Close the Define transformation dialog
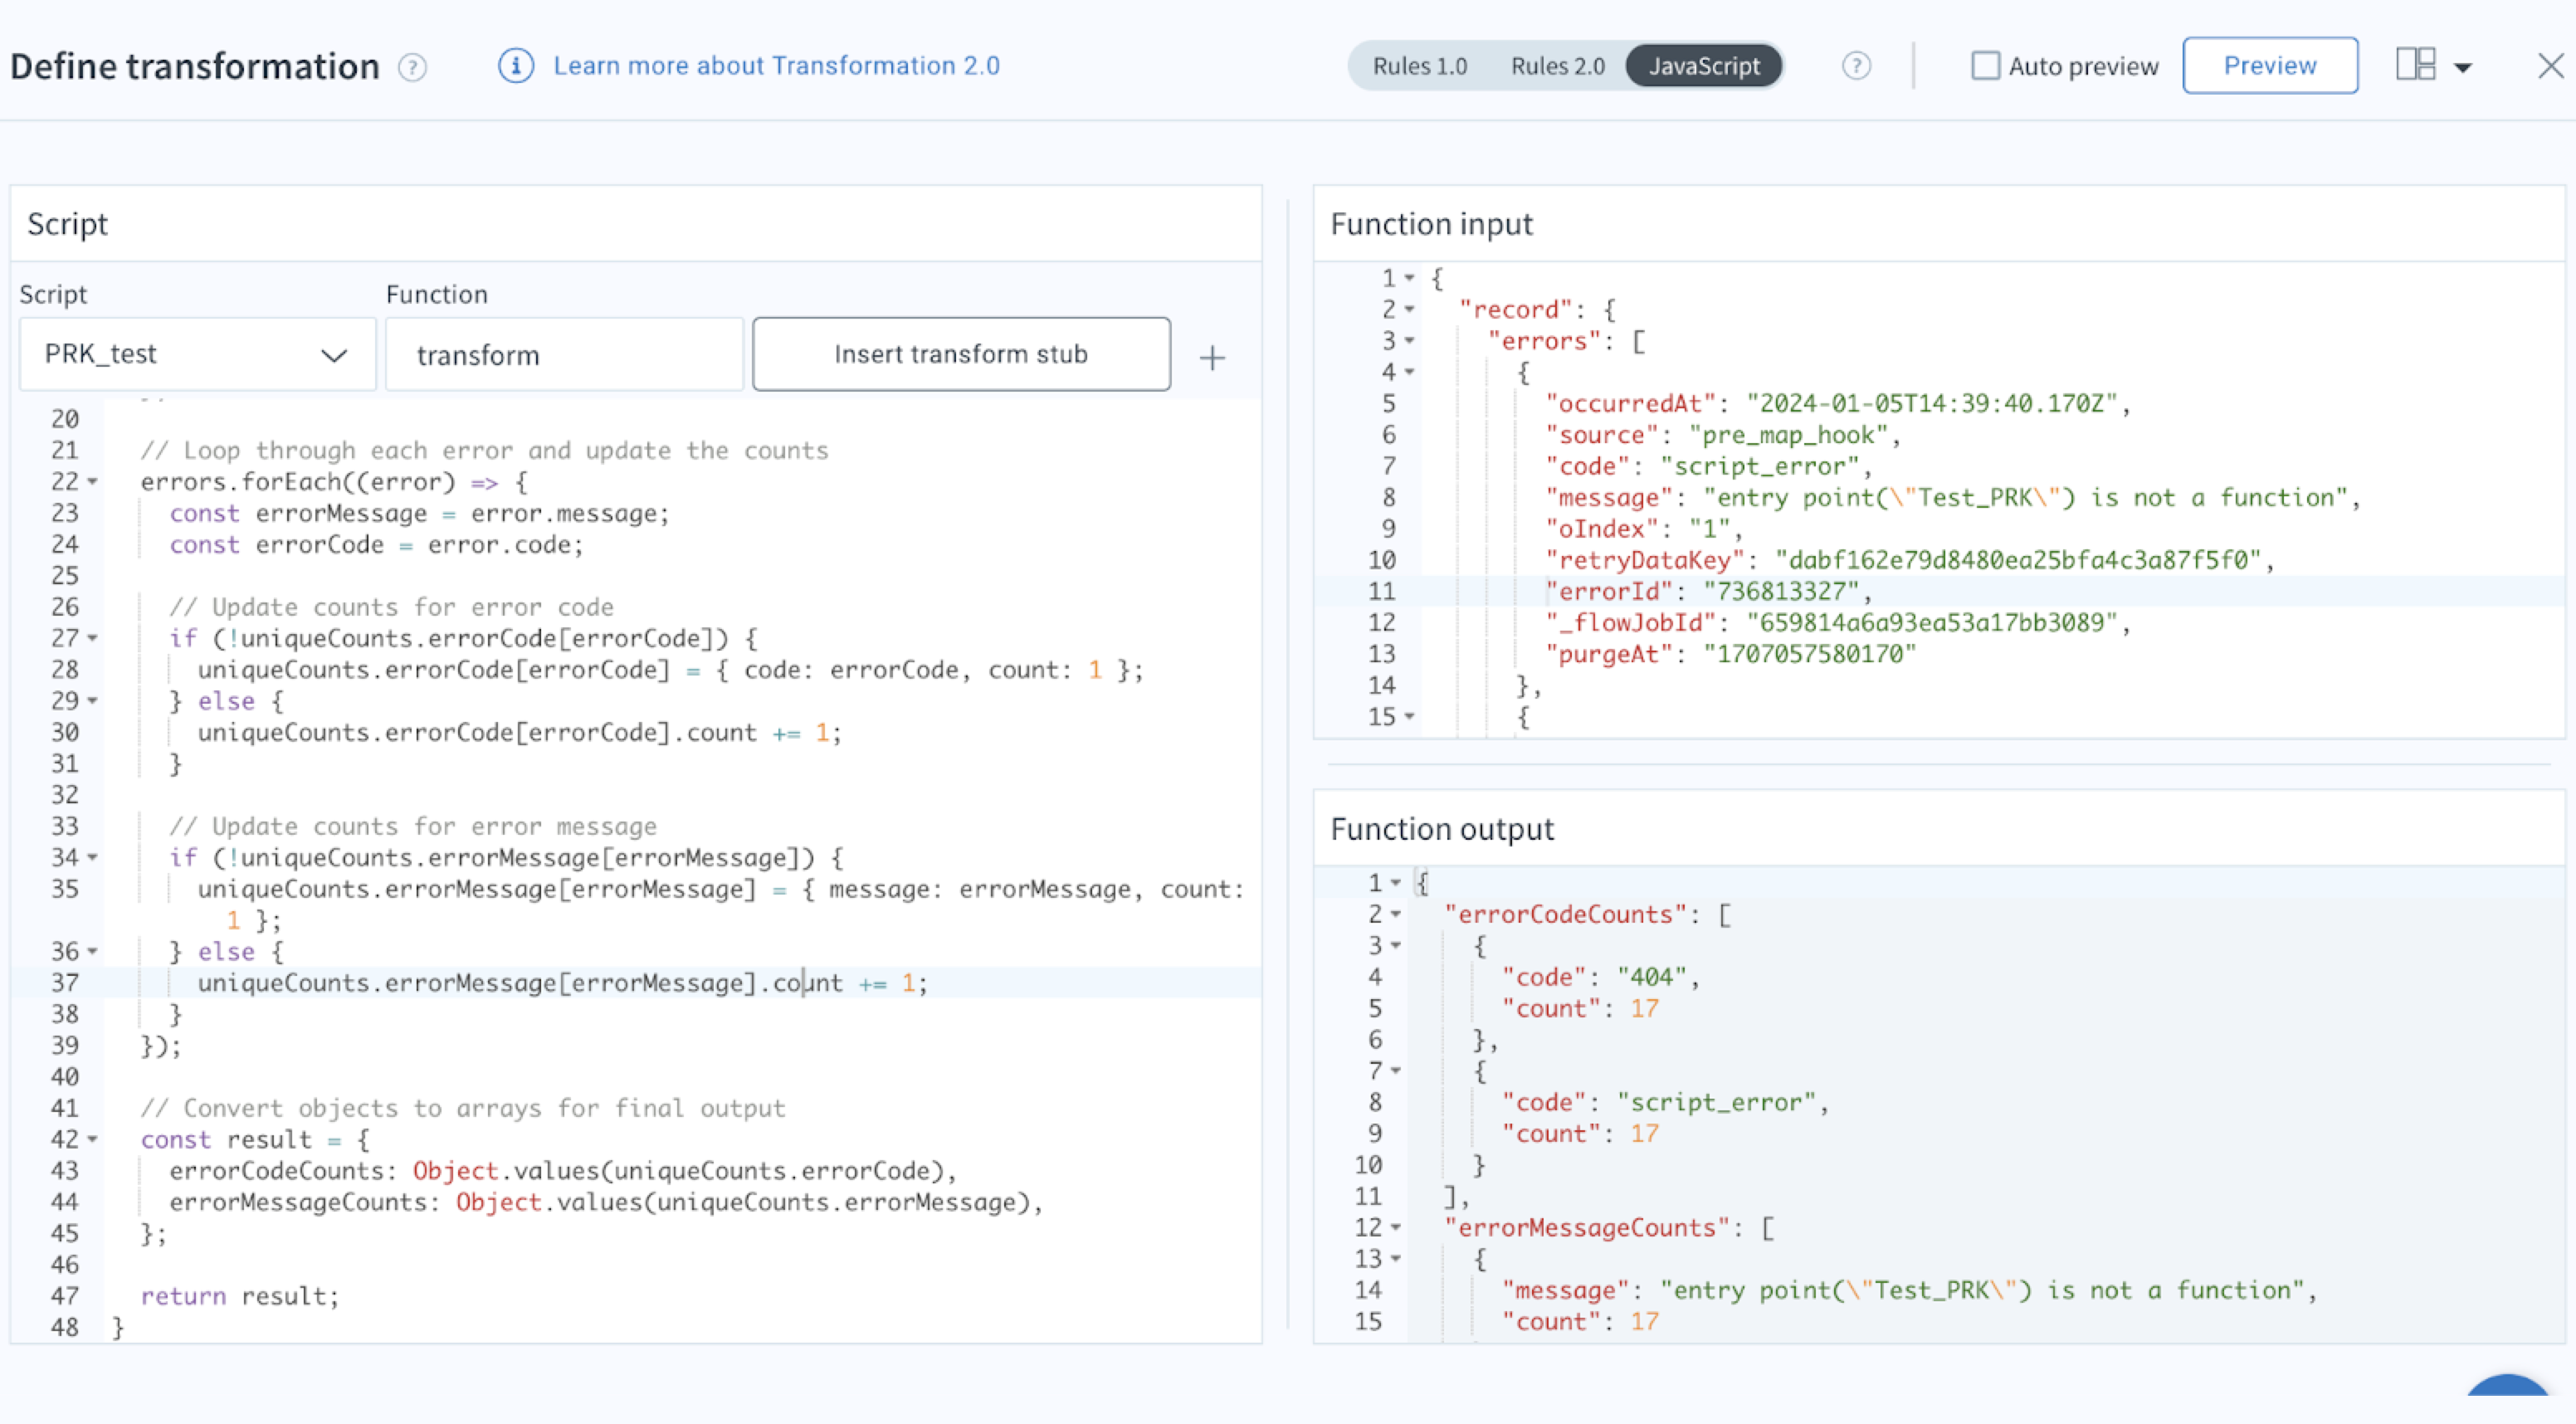This screenshot has height=1424, width=2576. point(2551,66)
